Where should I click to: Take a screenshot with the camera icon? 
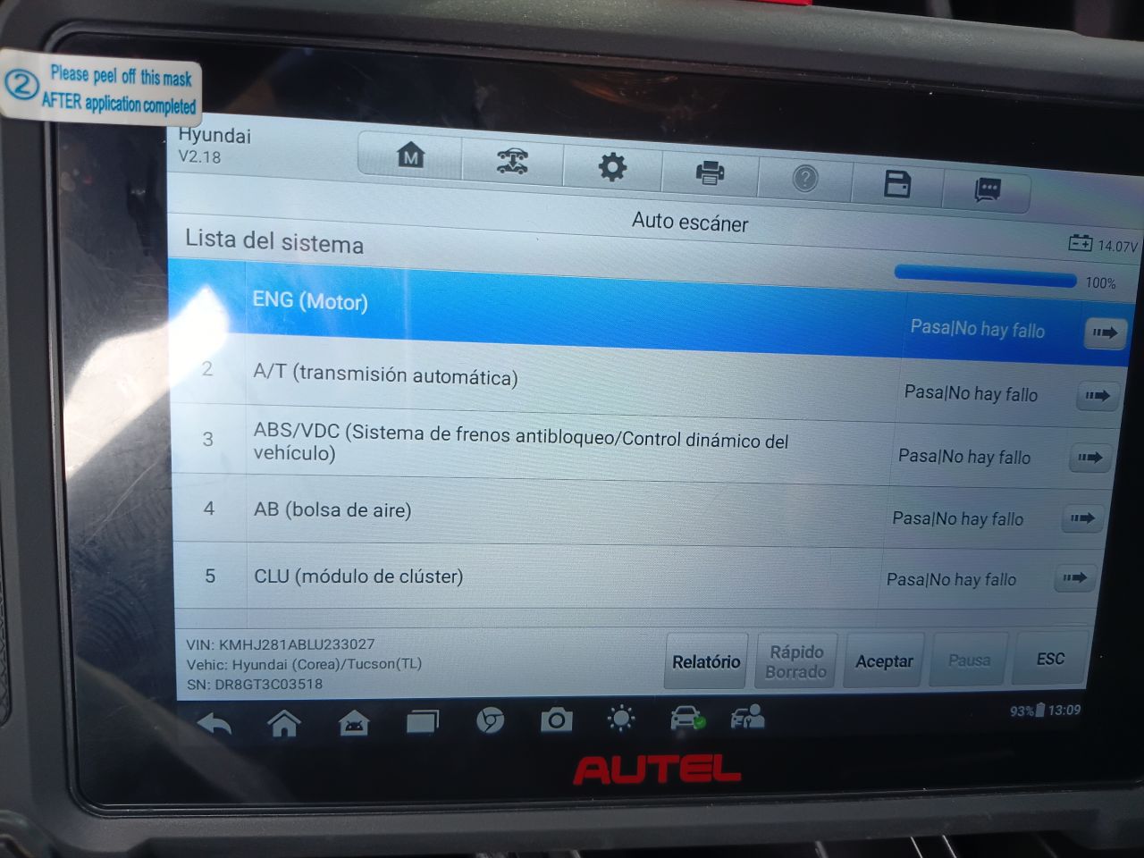(x=556, y=719)
